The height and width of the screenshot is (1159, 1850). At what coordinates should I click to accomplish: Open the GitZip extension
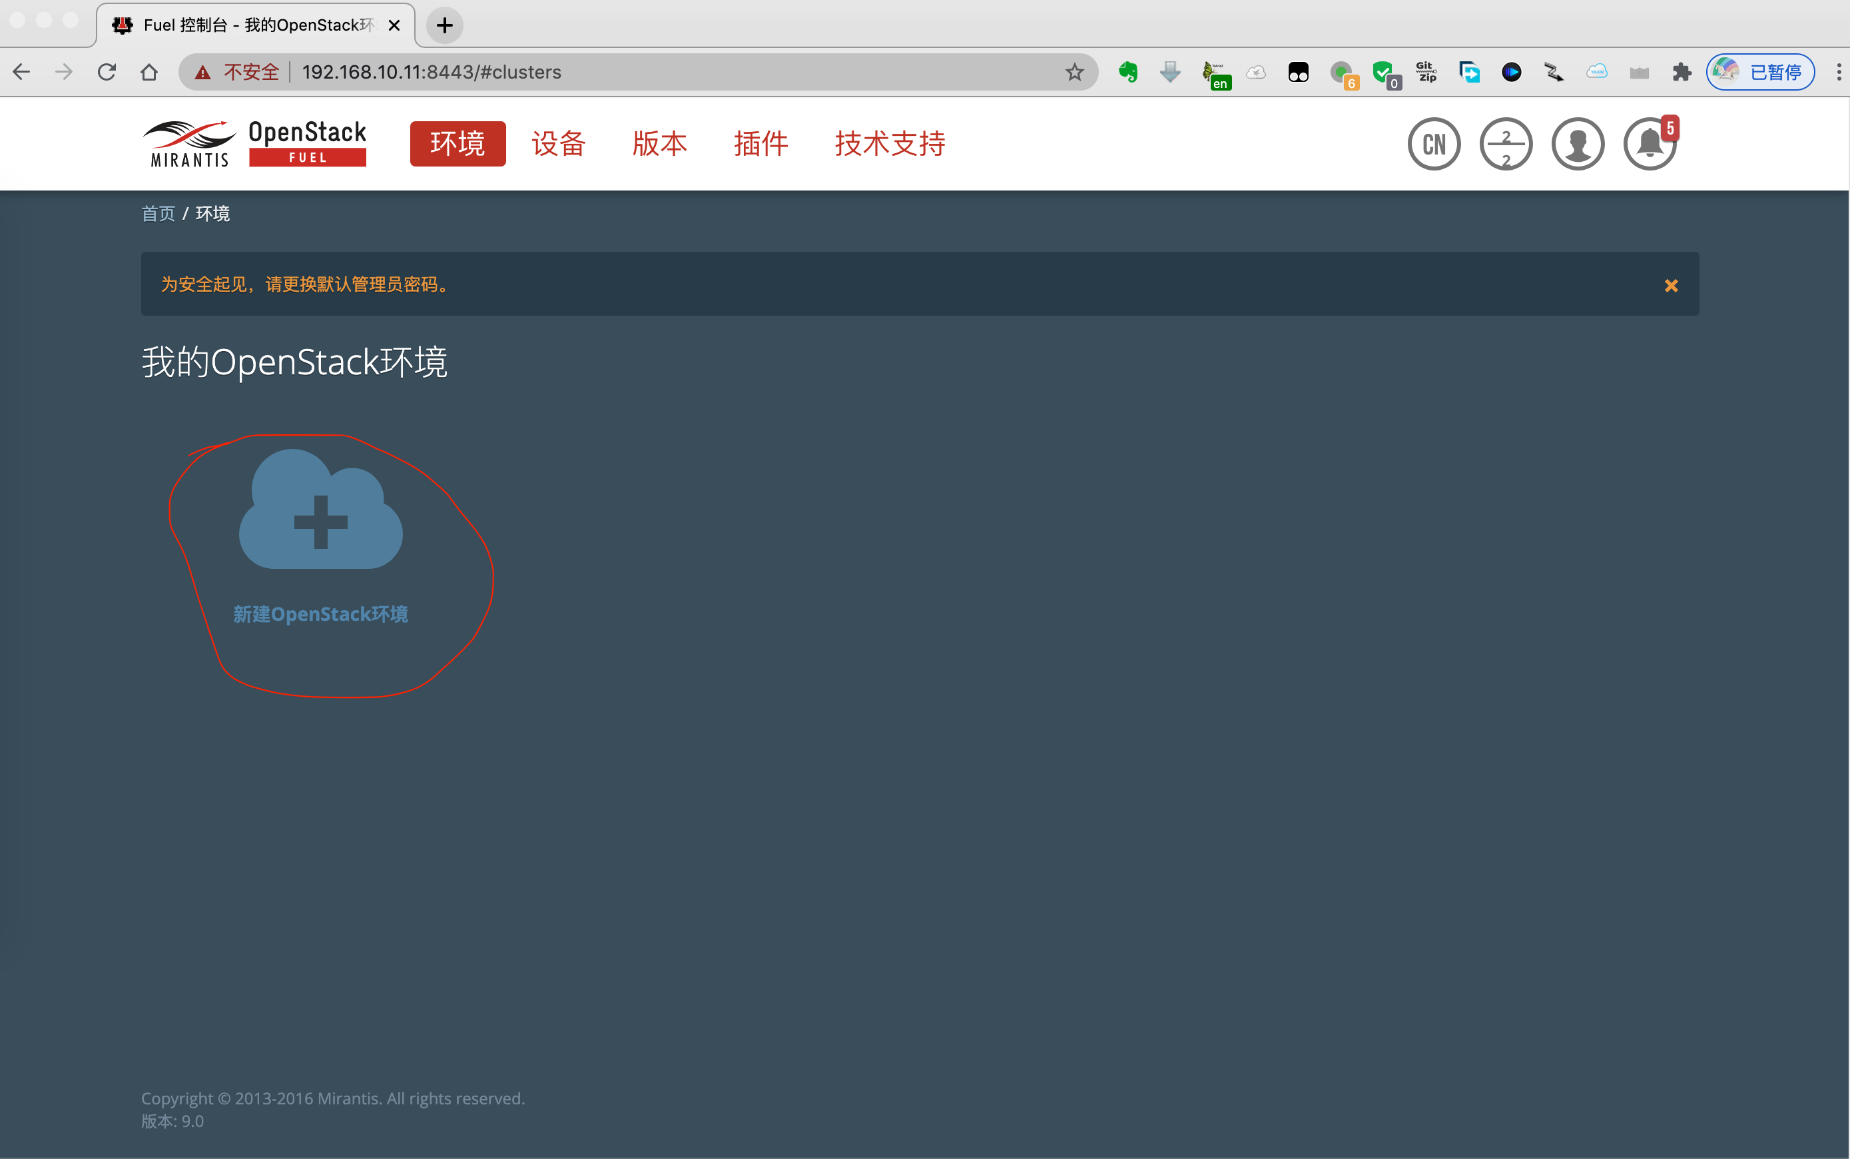click(1426, 72)
